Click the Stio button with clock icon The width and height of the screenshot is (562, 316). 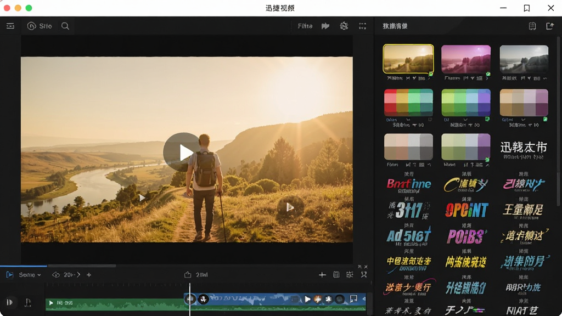tap(40, 26)
